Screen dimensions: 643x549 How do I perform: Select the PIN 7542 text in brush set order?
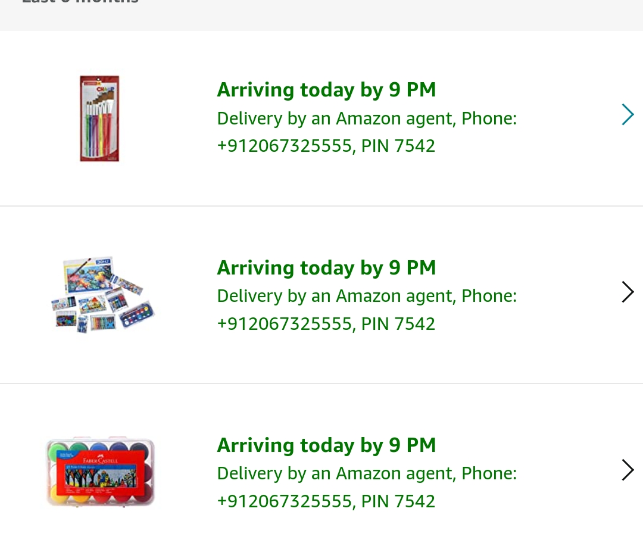point(398,146)
